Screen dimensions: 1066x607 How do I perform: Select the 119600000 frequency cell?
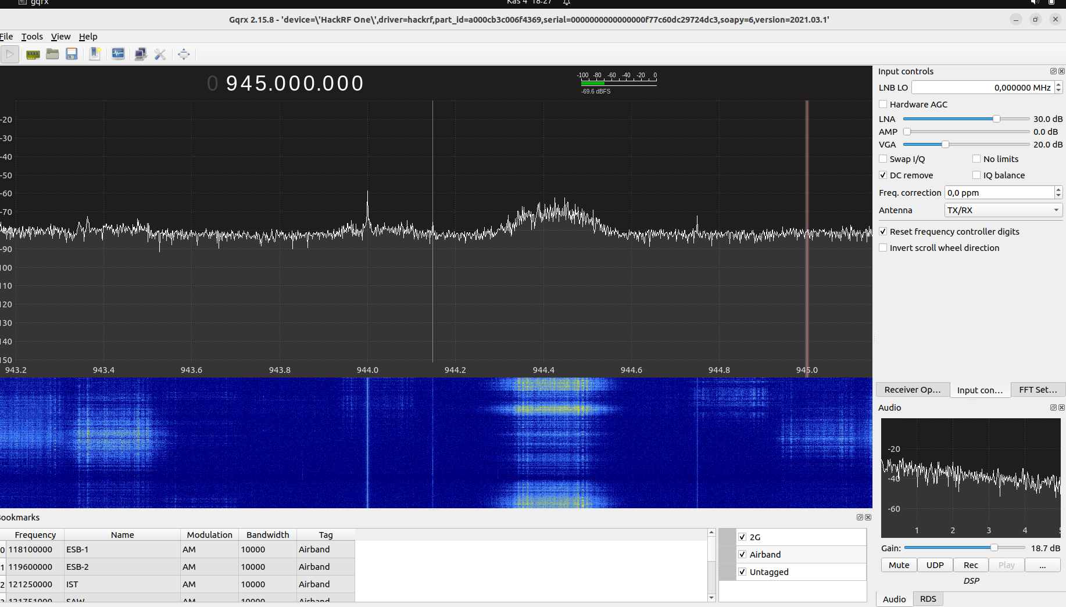tap(35, 567)
